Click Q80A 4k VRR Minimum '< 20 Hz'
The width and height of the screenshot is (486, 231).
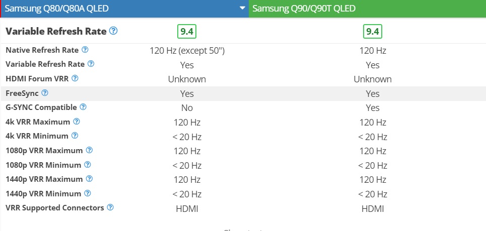(x=187, y=137)
